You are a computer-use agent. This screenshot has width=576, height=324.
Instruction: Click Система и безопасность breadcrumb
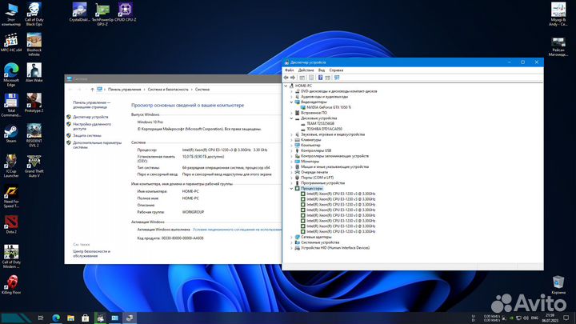(168, 90)
